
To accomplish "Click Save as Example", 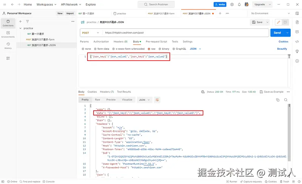I will pyautogui.click(x=271, y=92).
